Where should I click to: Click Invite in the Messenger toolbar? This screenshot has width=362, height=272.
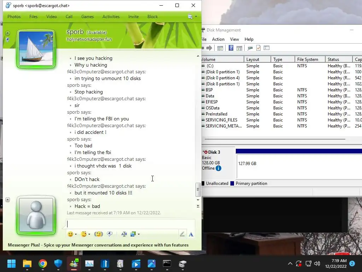click(x=133, y=17)
